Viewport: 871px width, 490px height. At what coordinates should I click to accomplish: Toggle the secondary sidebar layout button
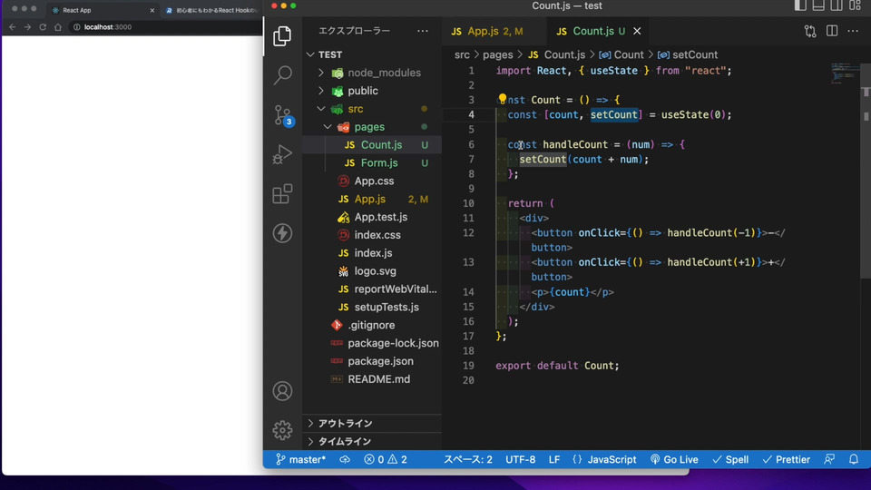pos(835,6)
